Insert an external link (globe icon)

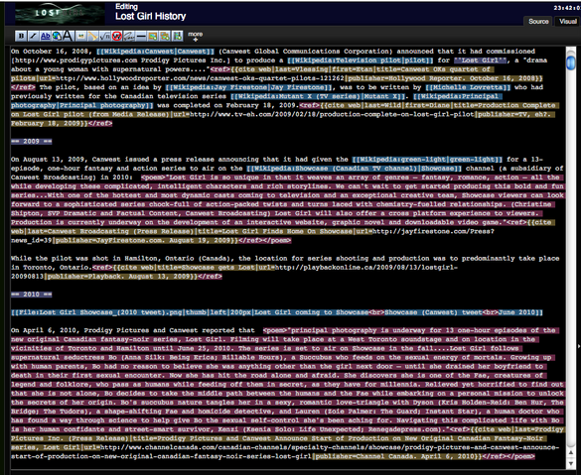pos(57,36)
